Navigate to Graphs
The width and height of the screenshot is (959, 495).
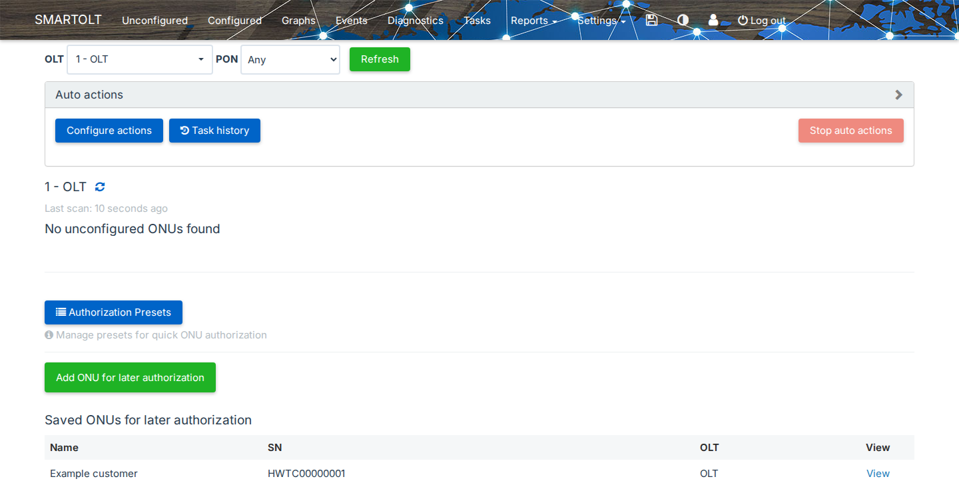point(298,21)
